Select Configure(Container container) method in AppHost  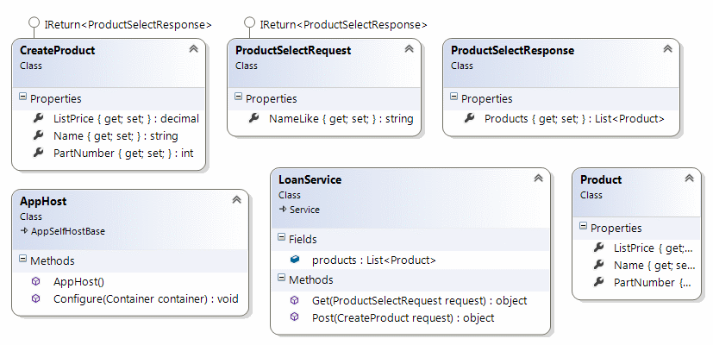(145, 298)
